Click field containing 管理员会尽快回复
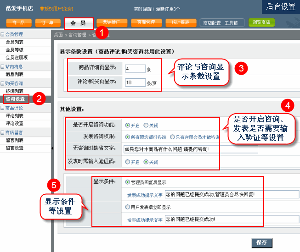This screenshot has height=252, width=300. point(232,194)
